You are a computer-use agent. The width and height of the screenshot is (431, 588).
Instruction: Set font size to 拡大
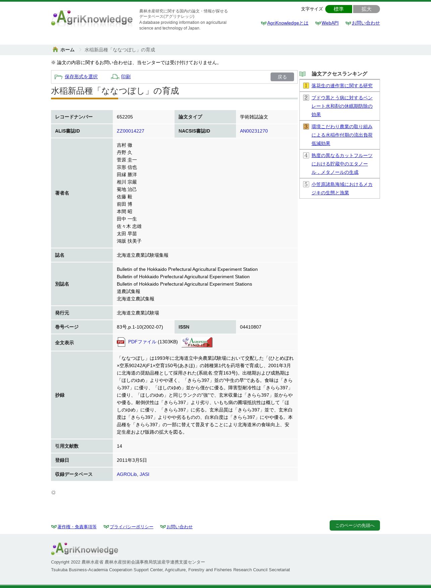click(367, 9)
